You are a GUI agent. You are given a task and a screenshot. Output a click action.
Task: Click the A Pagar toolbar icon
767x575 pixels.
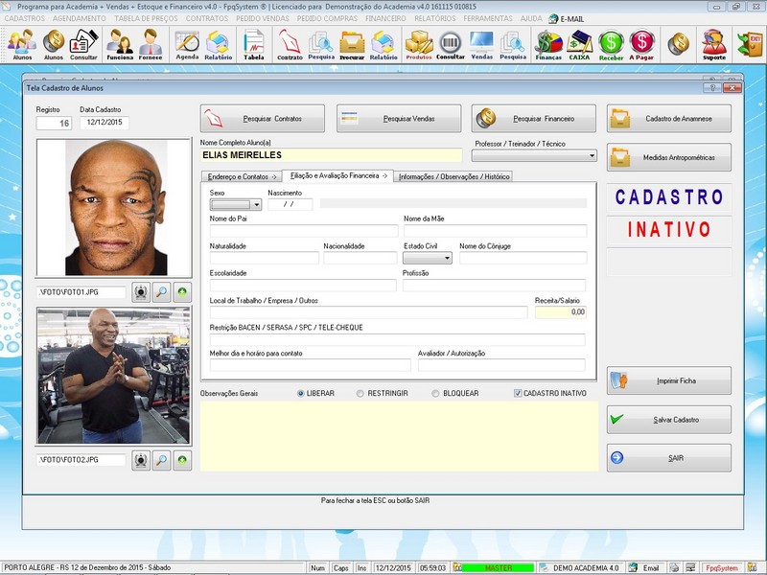641,44
